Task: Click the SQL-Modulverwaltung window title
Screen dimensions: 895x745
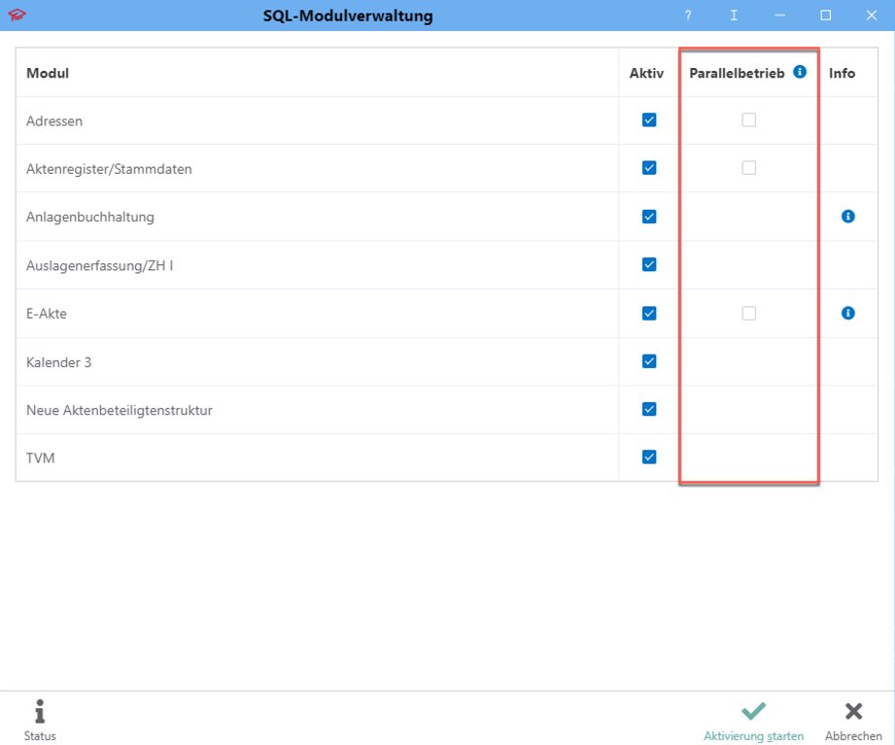Action: [348, 16]
